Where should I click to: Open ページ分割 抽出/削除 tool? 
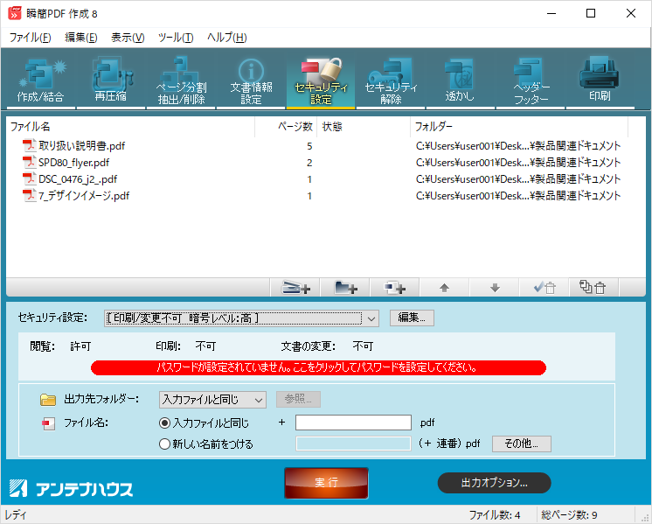[x=181, y=80]
